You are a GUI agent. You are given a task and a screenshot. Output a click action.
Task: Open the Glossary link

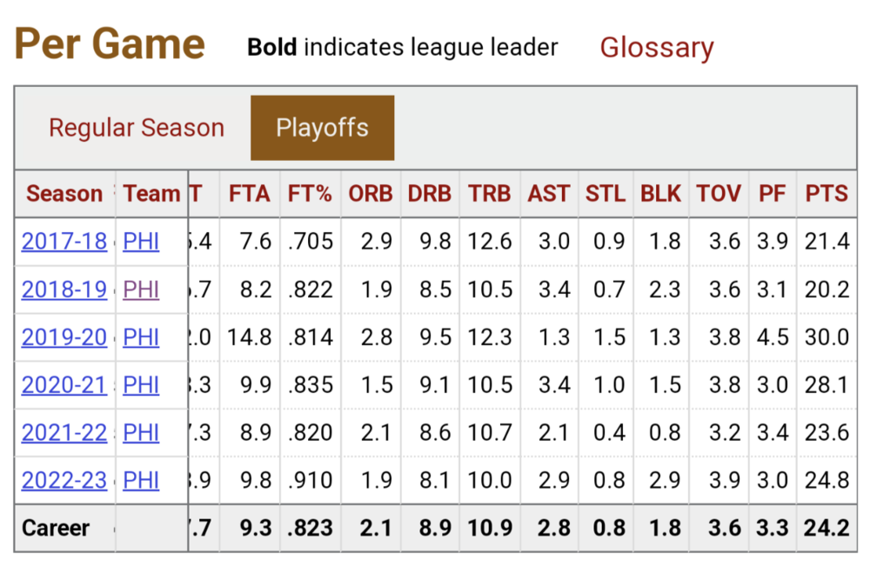click(x=657, y=48)
